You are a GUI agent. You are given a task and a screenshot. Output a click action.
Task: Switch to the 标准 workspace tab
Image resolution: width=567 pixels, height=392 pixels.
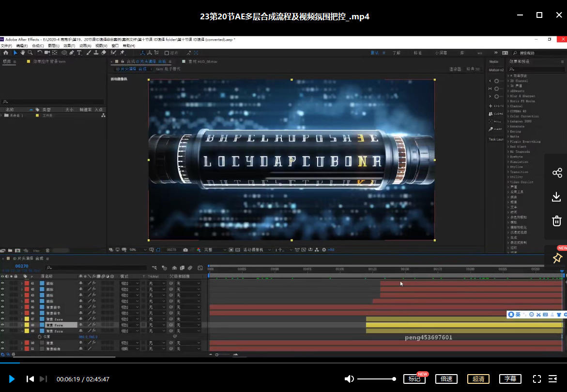tap(417, 53)
